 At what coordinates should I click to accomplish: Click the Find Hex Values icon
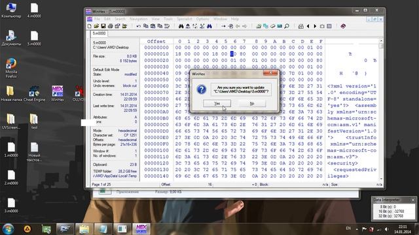click(188, 26)
